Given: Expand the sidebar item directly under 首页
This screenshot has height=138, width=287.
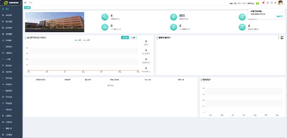Looking at the screenshot, I should pos(11,15).
